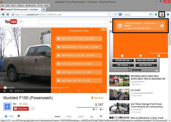171x122 pixels.
Task: Click the YouTube logo
Action: (11, 22)
